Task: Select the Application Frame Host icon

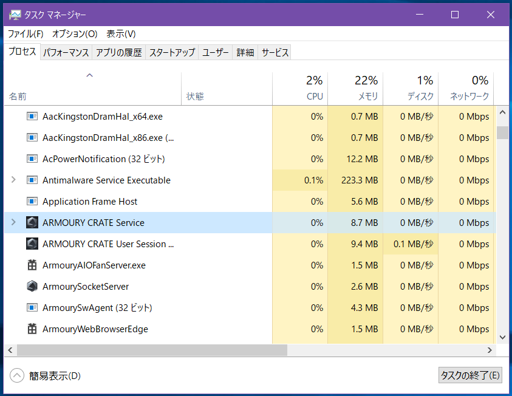Action: pyautogui.click(x=32, y=202)
